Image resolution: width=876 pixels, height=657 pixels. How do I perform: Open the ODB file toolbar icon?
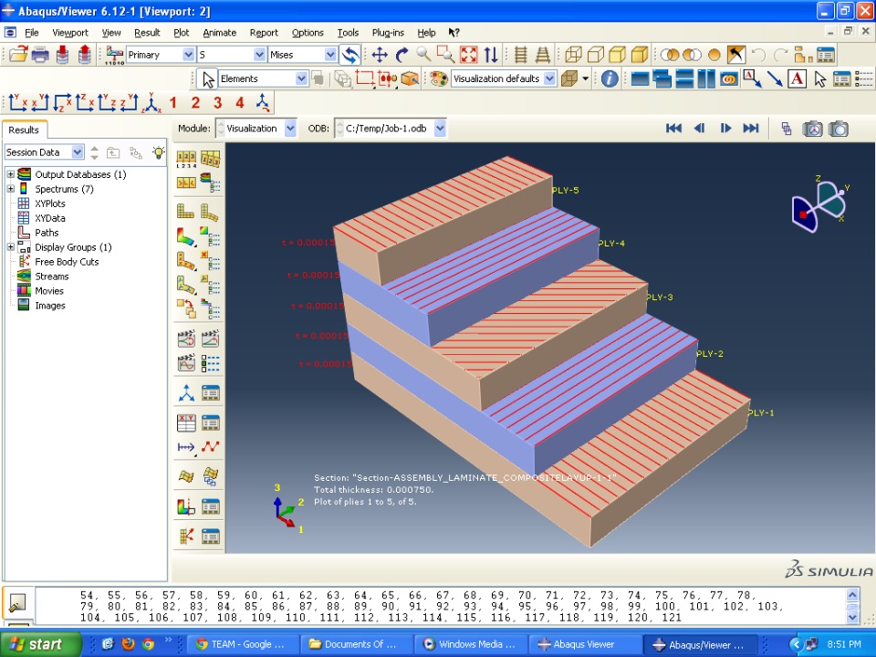(x=18, y=54)
